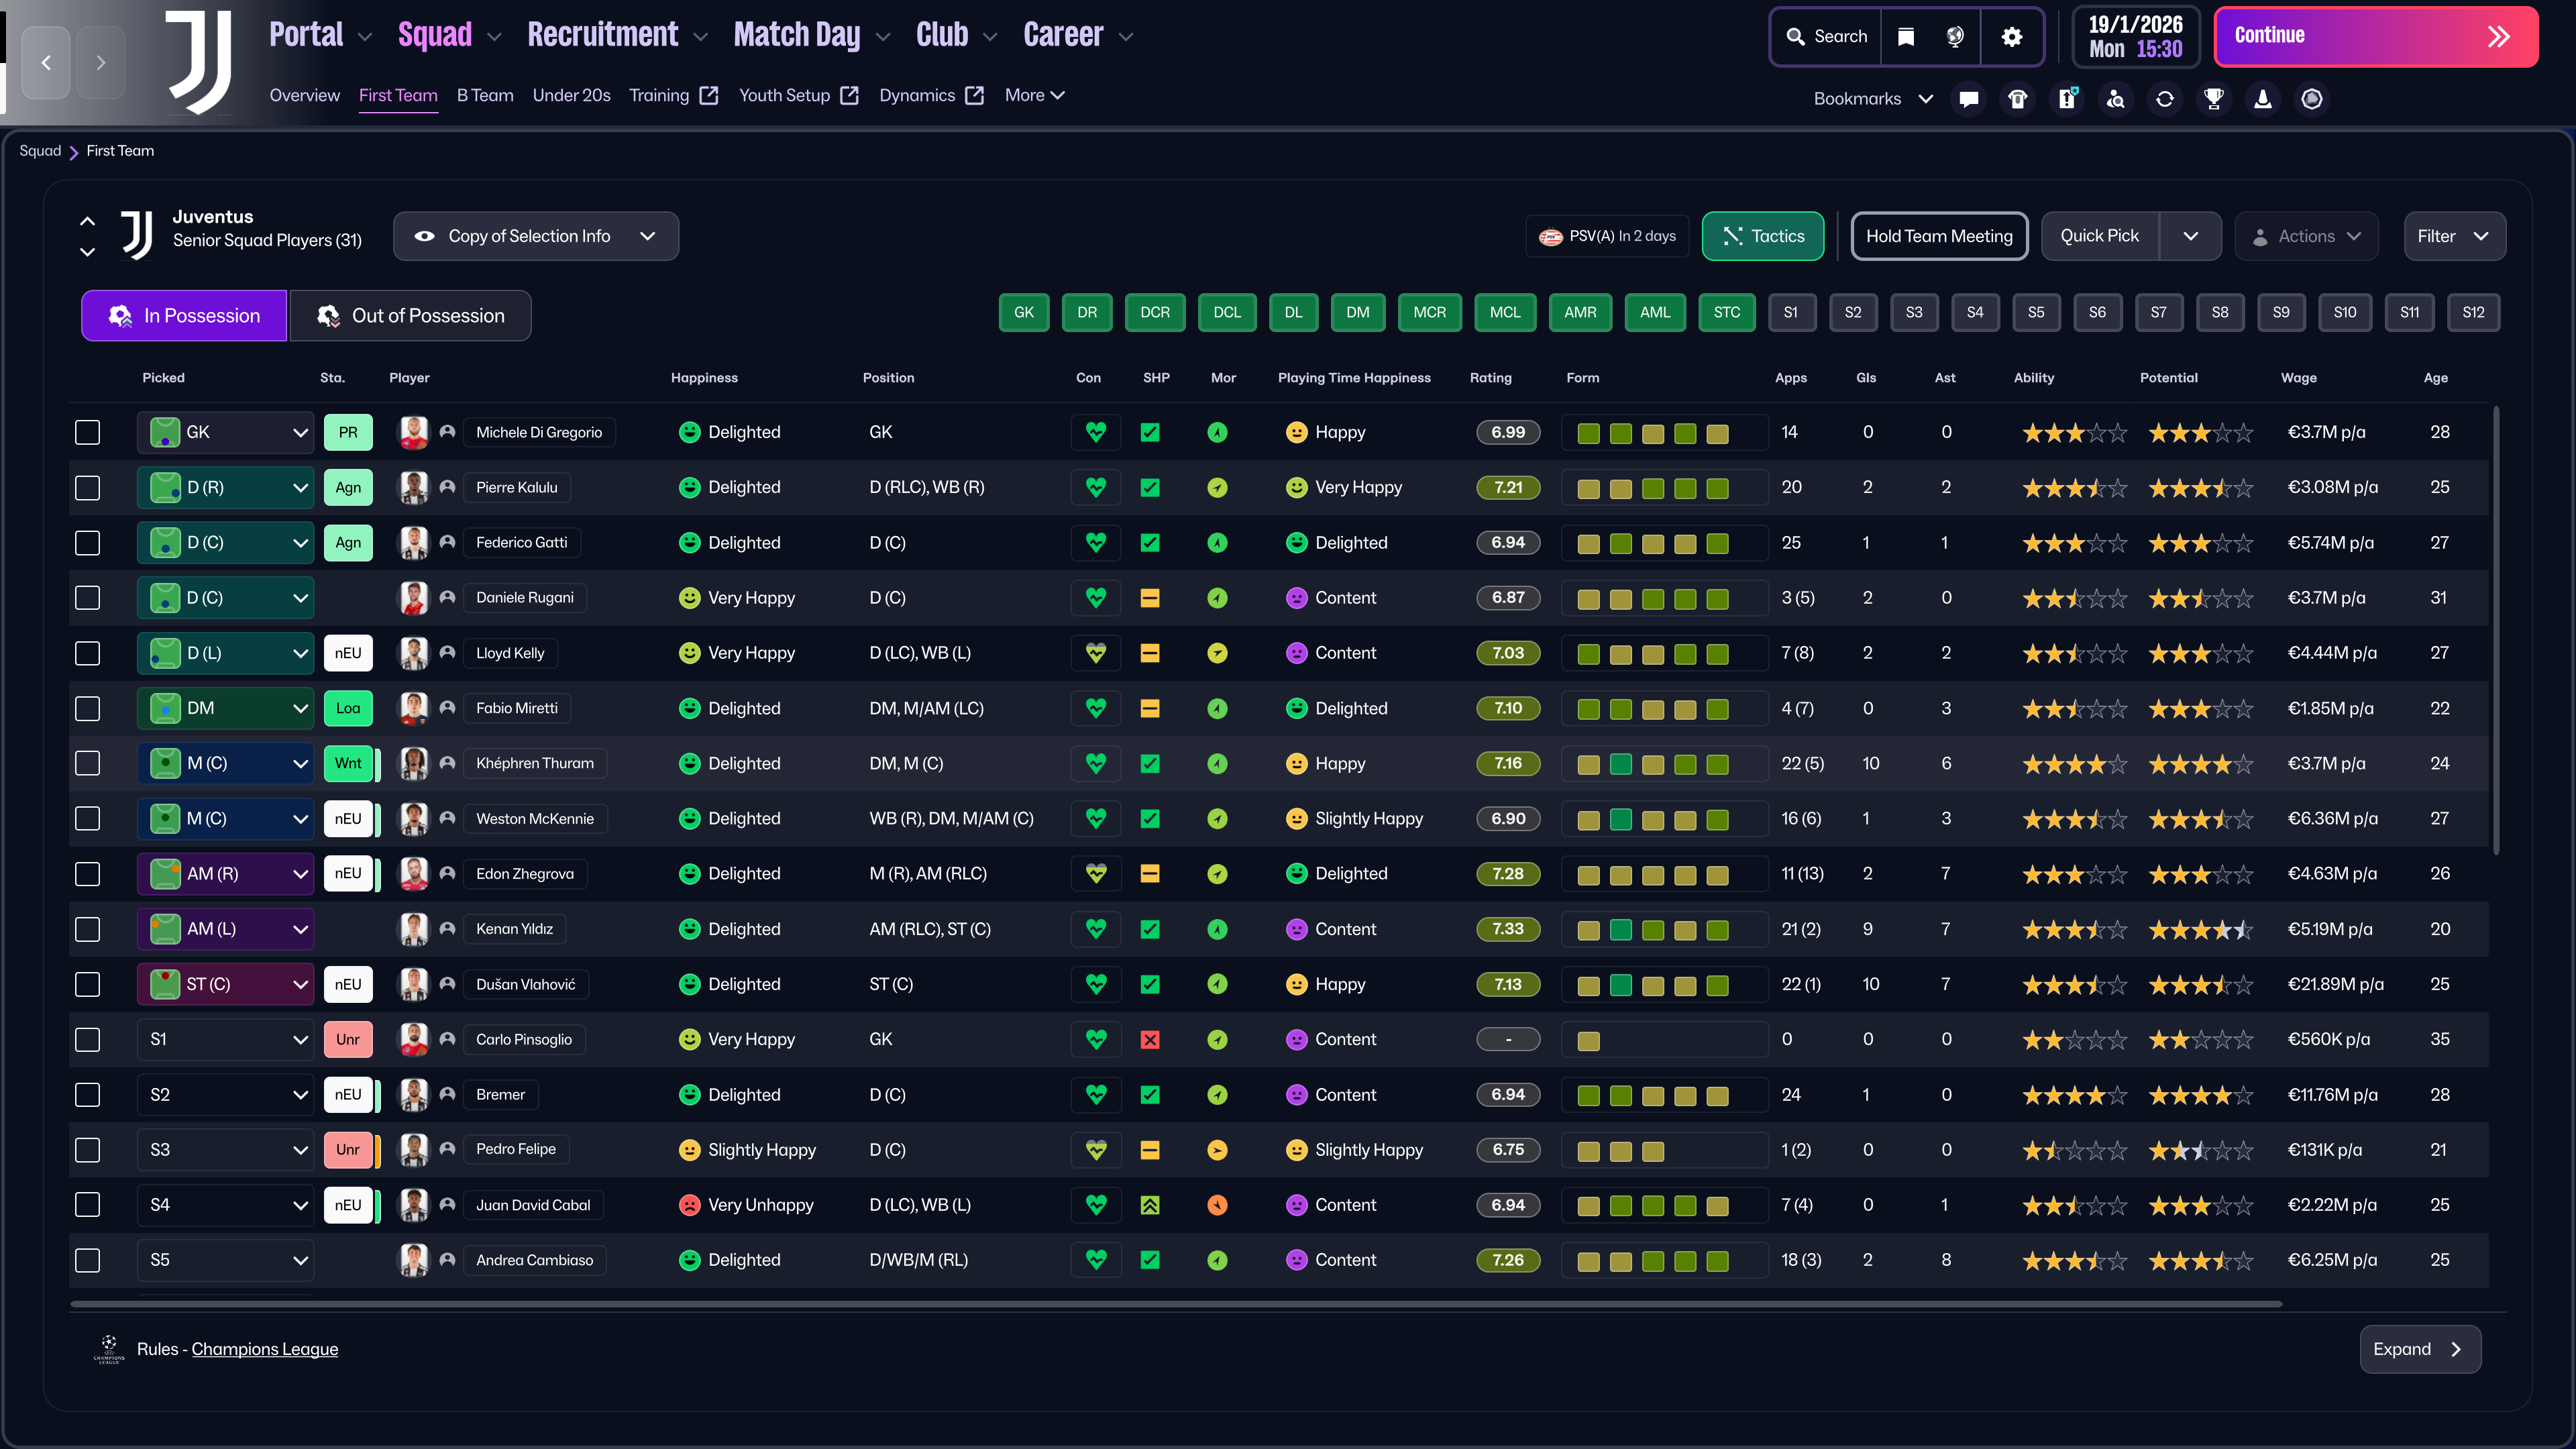Click the horizontal scrollbar under player table
The width and height of the screenshot is (2576, 1449).
(x=1176, y=1304)
